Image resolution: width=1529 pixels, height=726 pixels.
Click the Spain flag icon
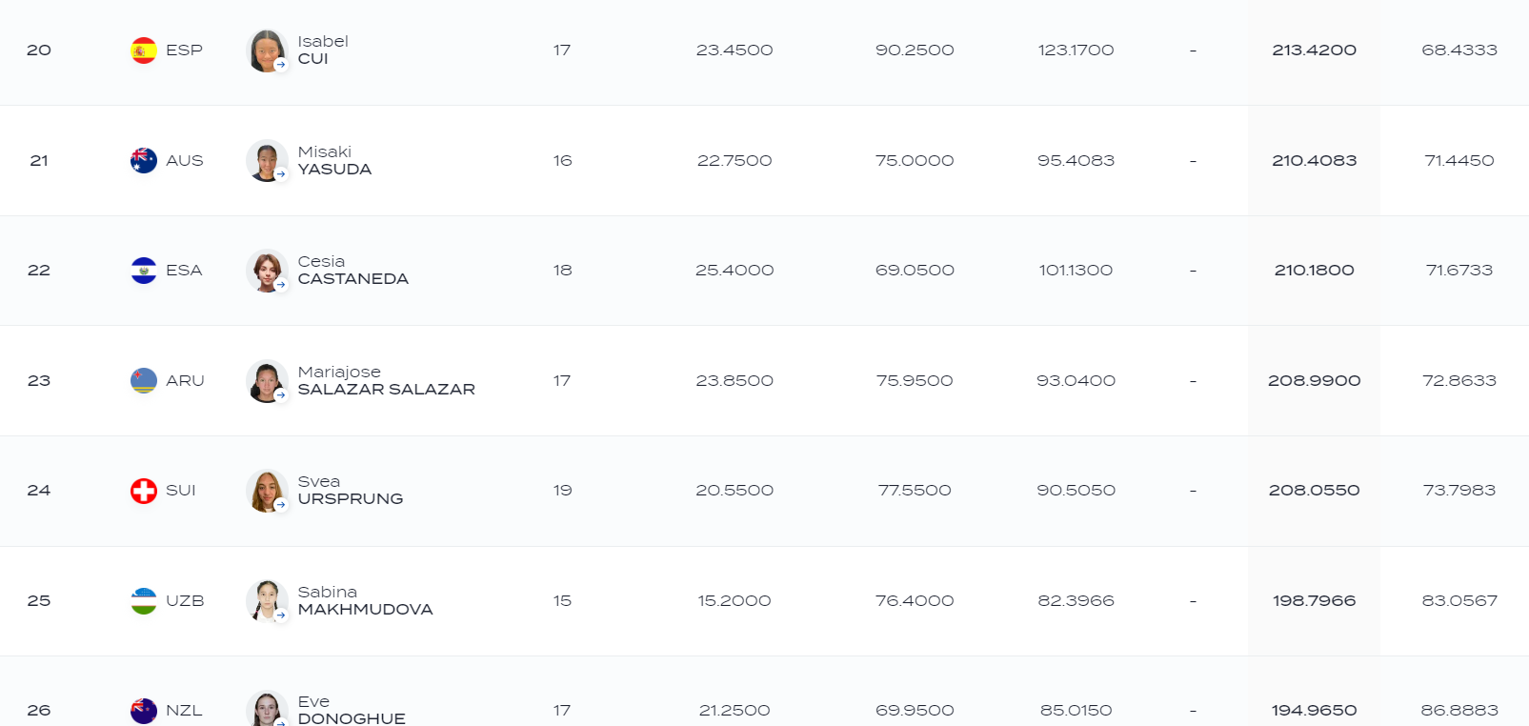[x=144, y=50]
